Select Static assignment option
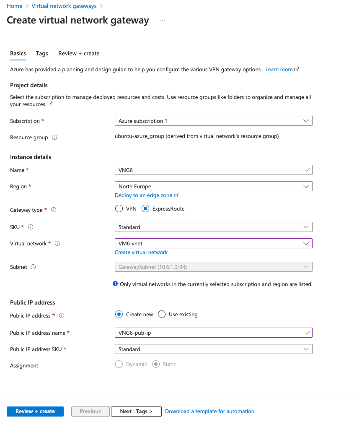 pyautogui.click(x=156, y=364)
